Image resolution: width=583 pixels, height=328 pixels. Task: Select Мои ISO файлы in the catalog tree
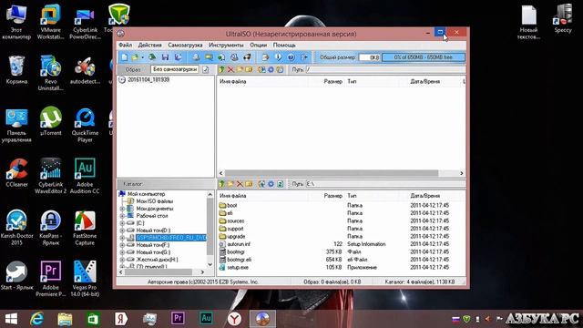click(x=154, y=201)
